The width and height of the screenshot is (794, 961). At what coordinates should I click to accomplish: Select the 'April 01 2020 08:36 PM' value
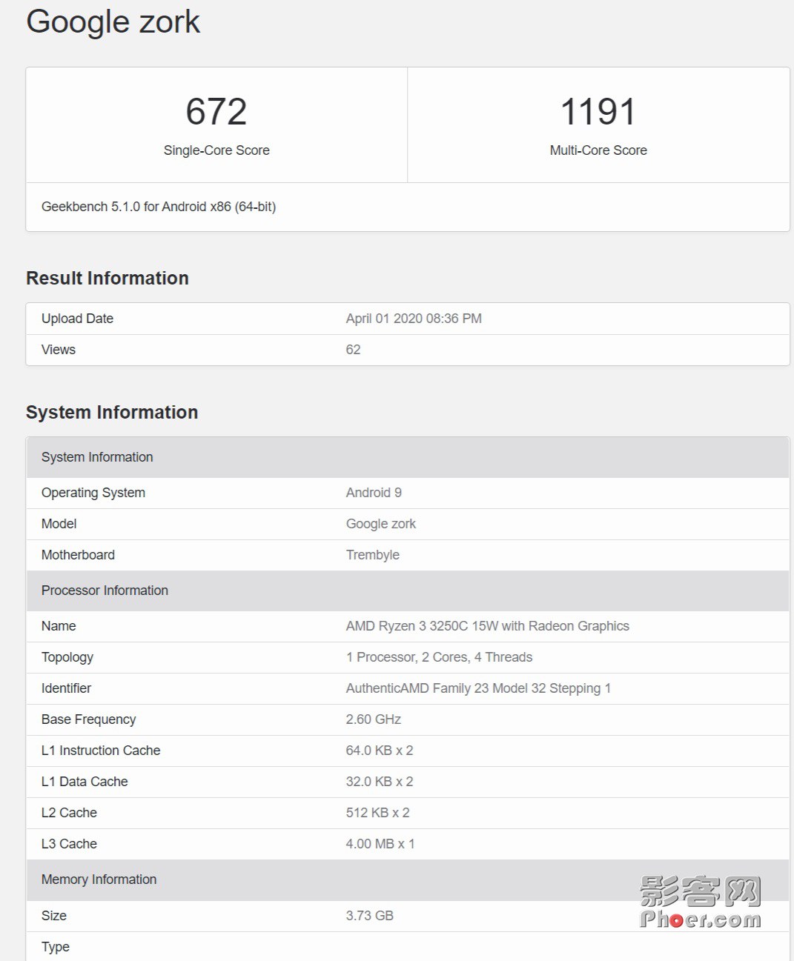(414, 319)
